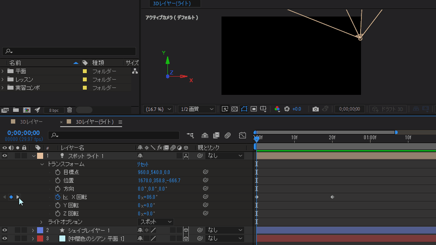The height and width of the screenshot is (245, 436).
Task: Select 3Dレイヤー(ライト) viewer tab
Action: click(172, 3)
